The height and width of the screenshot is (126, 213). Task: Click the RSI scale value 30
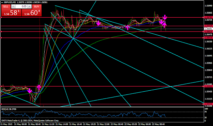click(206, 118)
